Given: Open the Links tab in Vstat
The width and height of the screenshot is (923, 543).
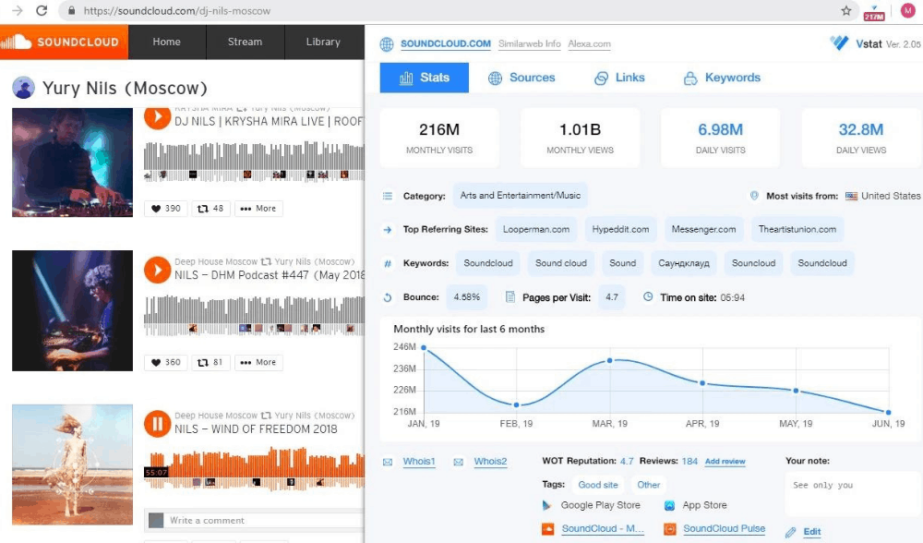Looking at the screenshot, I should click(x=619, y=78).
